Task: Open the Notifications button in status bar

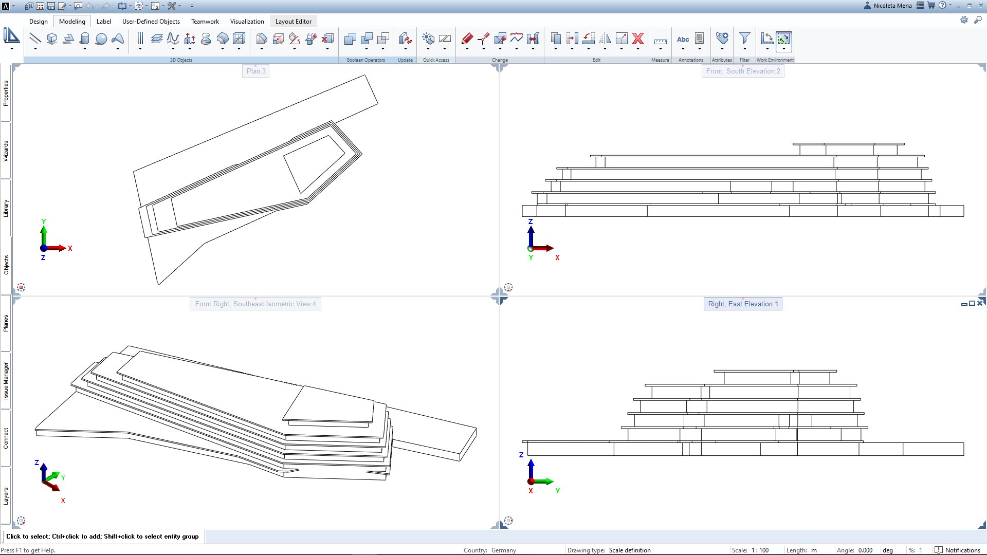Action: tap(958, 550)
